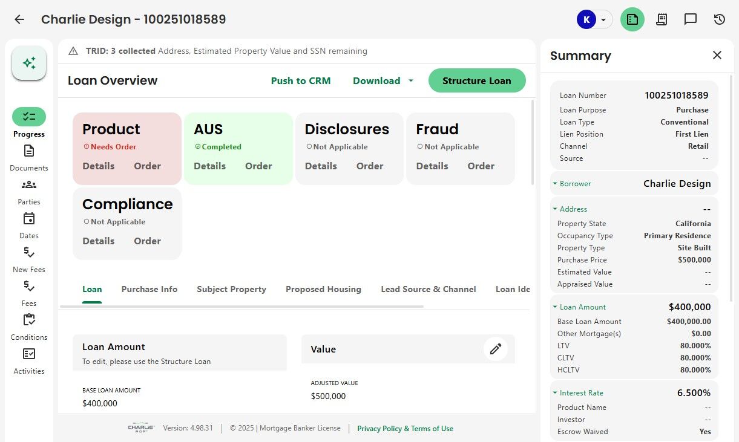Viewport: 739px width, 442px height.
Task: Collapse the Borrower section in Summary
Action: pyautogui.click(x=555, y=184)
